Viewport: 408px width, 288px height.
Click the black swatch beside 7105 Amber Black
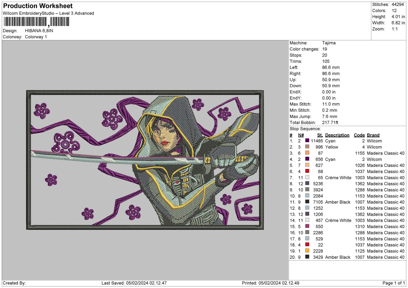coord(307,202)
